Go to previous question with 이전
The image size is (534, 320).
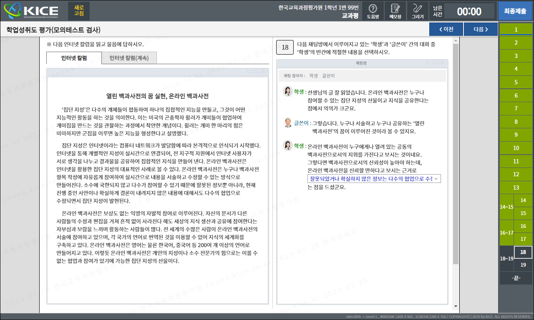tap(446, 29)
